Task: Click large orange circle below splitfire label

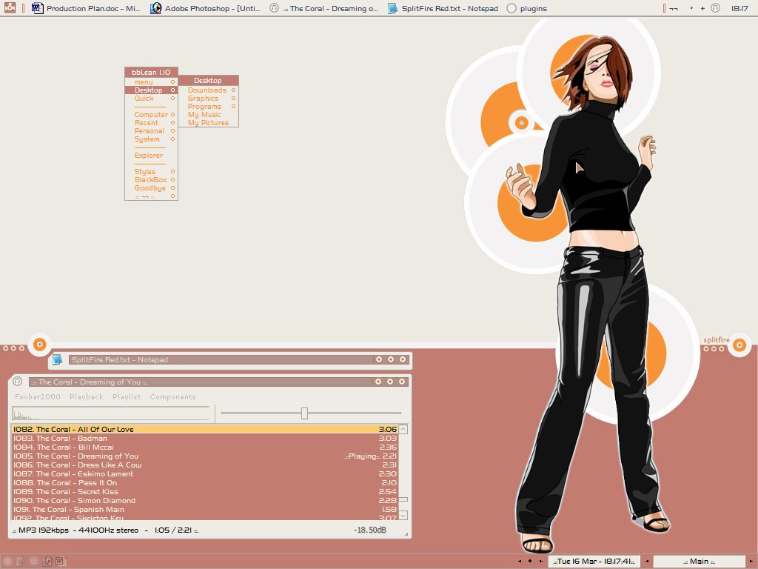Action: [739, 345]
